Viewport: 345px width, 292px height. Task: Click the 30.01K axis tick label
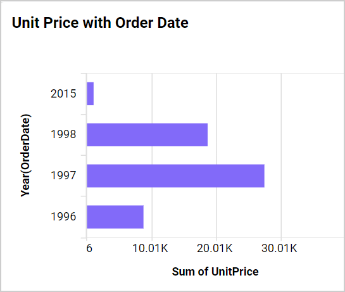pyautogui.click(x=279, y=248)
